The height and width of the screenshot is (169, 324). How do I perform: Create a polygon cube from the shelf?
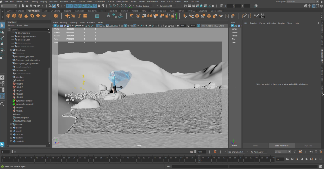tap(14, 16)
